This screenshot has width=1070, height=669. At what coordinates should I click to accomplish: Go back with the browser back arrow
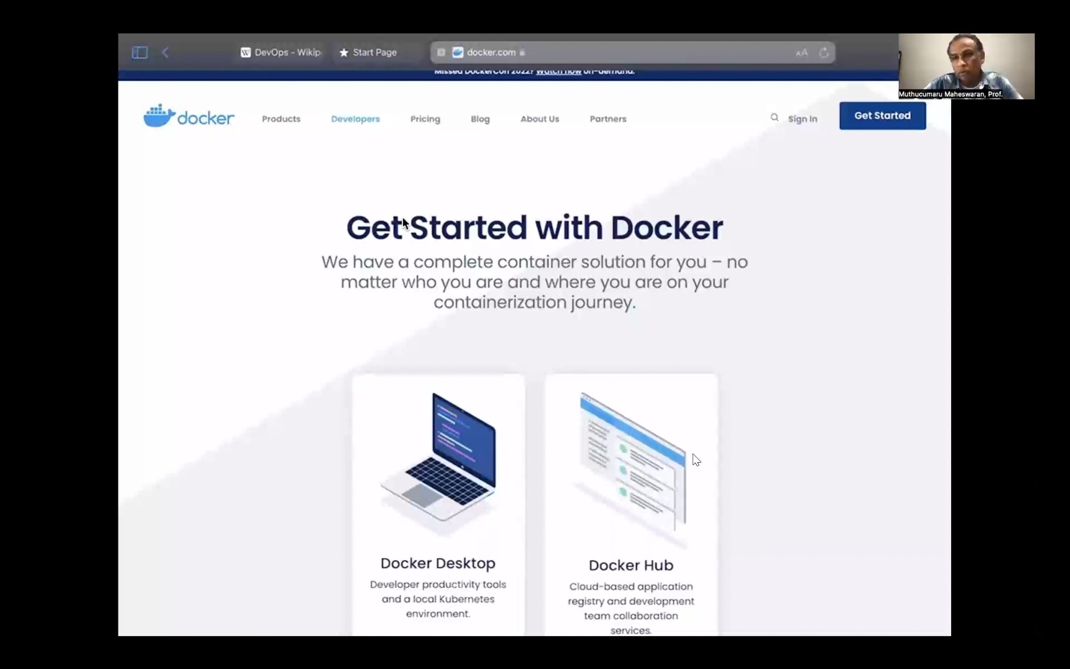pos(165,53)
